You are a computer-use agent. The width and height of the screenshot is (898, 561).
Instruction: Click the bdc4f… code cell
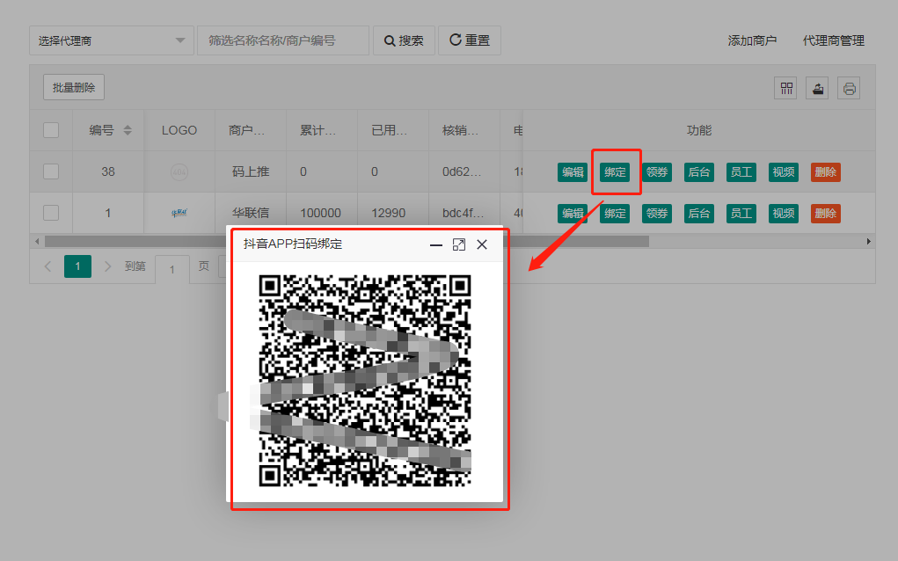point(463,213)
